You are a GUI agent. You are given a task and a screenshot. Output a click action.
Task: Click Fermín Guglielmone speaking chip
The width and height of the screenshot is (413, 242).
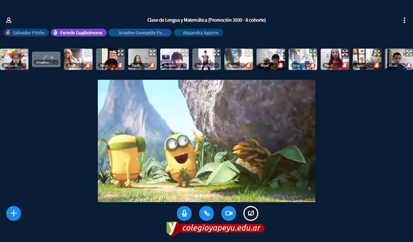tap(79, 33)
